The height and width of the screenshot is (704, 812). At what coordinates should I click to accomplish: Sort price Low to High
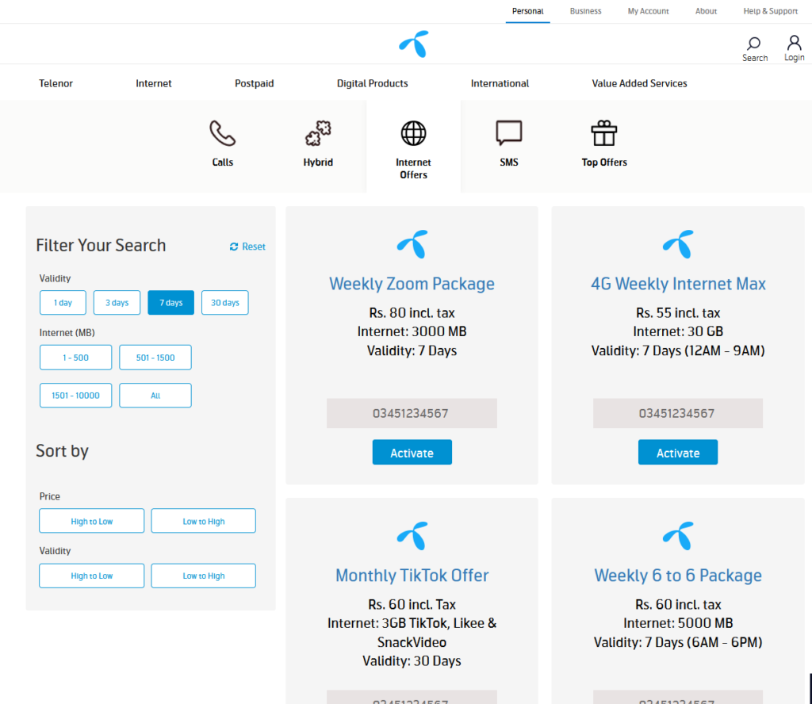(204, 522)
